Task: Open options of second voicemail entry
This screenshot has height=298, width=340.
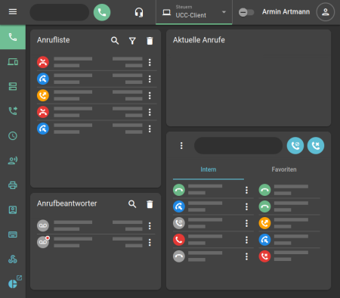Action: click(150, 243)
